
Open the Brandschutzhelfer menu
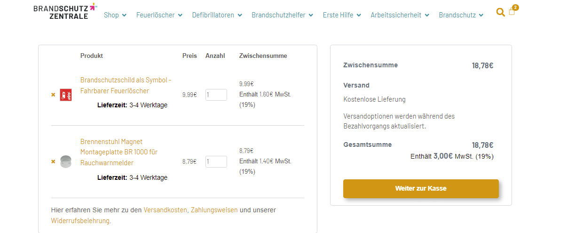[x=282, y=15]
